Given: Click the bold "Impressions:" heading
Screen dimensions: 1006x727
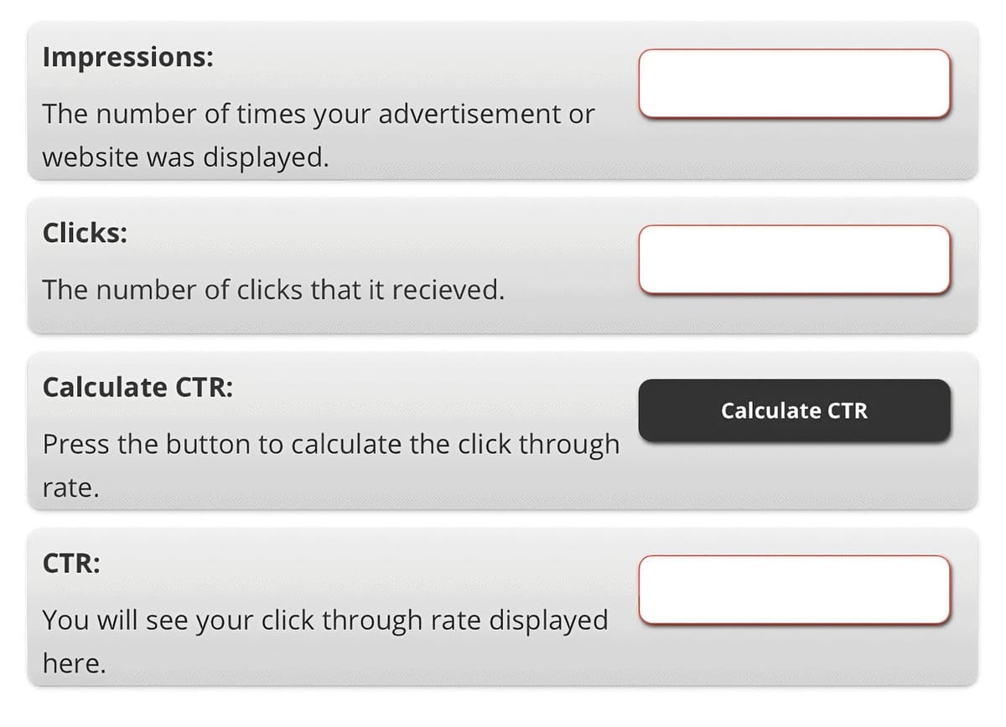Looking at the screenshot, I should pos(127,57).
